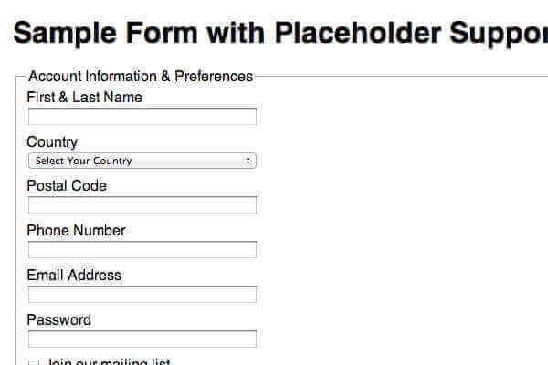This screenshot has width=548, height=365.
Task: Click into the Phone Number field
Action: click(142, 250)
